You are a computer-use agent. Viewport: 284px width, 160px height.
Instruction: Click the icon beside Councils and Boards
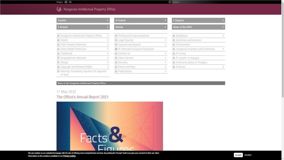[x=116, y=45]
